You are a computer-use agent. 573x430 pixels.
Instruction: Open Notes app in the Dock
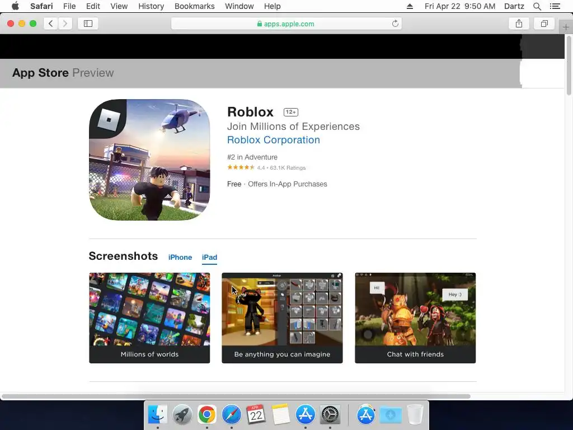(281, 414)
